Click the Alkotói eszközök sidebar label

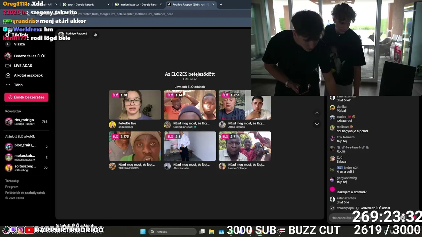[x=28, y=75]
